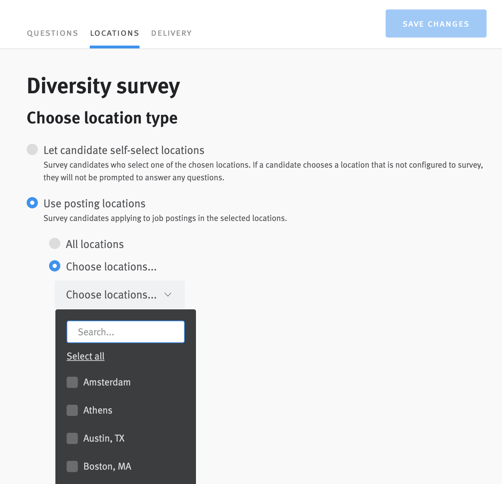Click the dropdown arrow next to Choose locations
The image size is (502, 484).
tap(168, 295)
